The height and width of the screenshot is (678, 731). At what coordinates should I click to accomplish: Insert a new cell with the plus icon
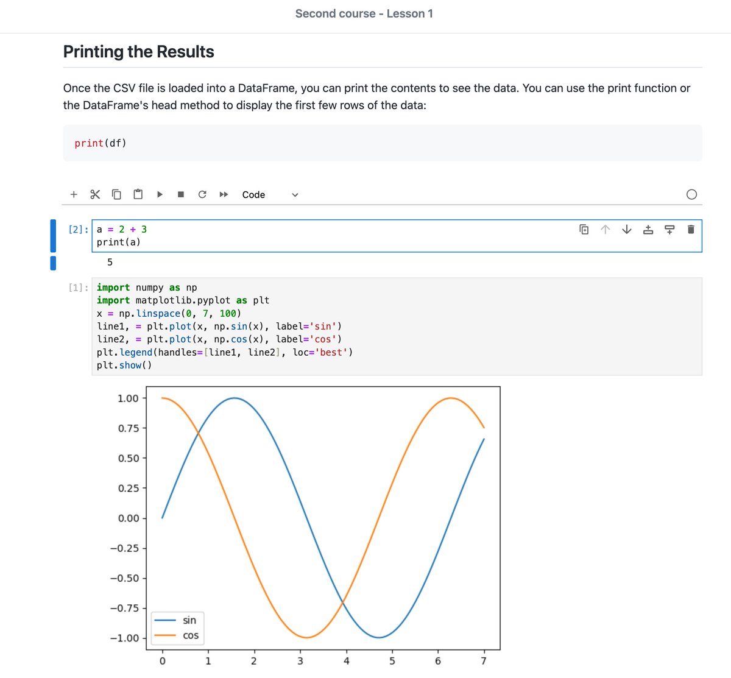pos(74,194)
